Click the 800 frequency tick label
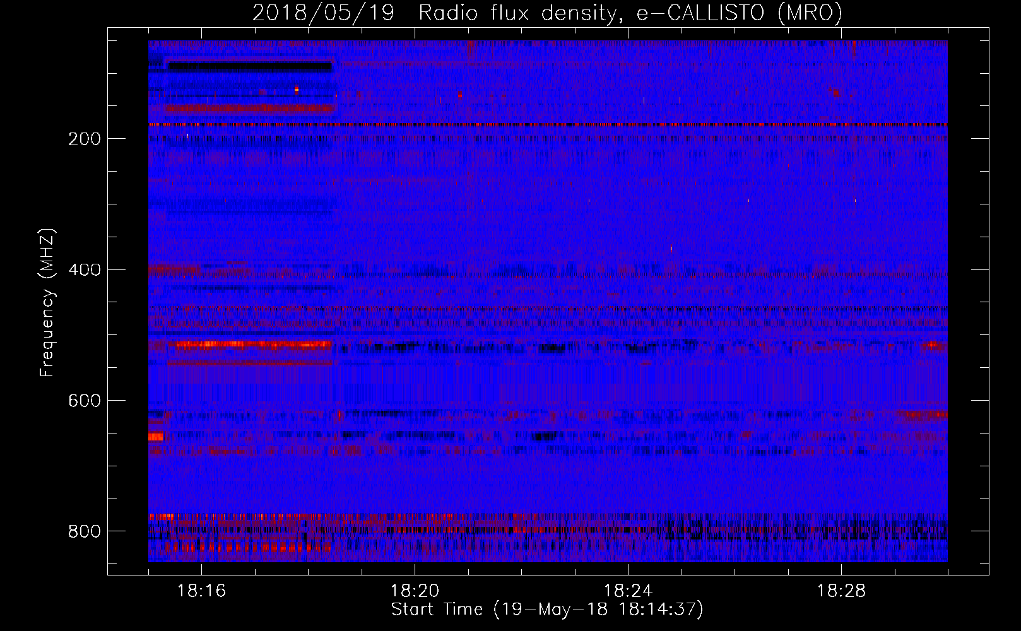Screen dimensions: 1021x631 pos(85,531)
